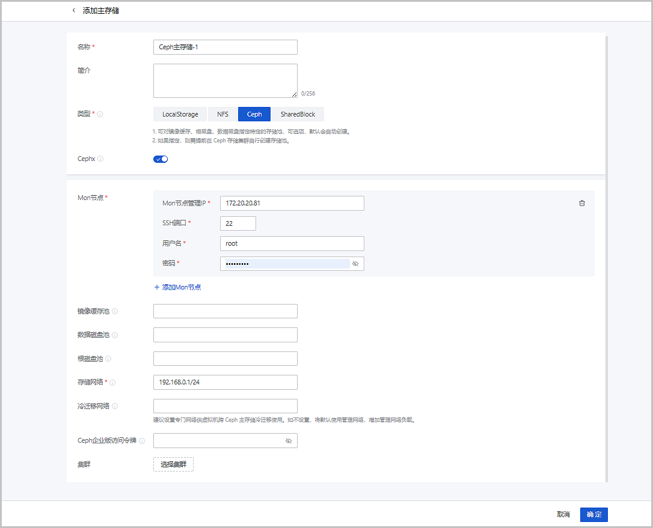Click info icon beside 数据磁盘池
653x528 pixels.
pos(115,335)
